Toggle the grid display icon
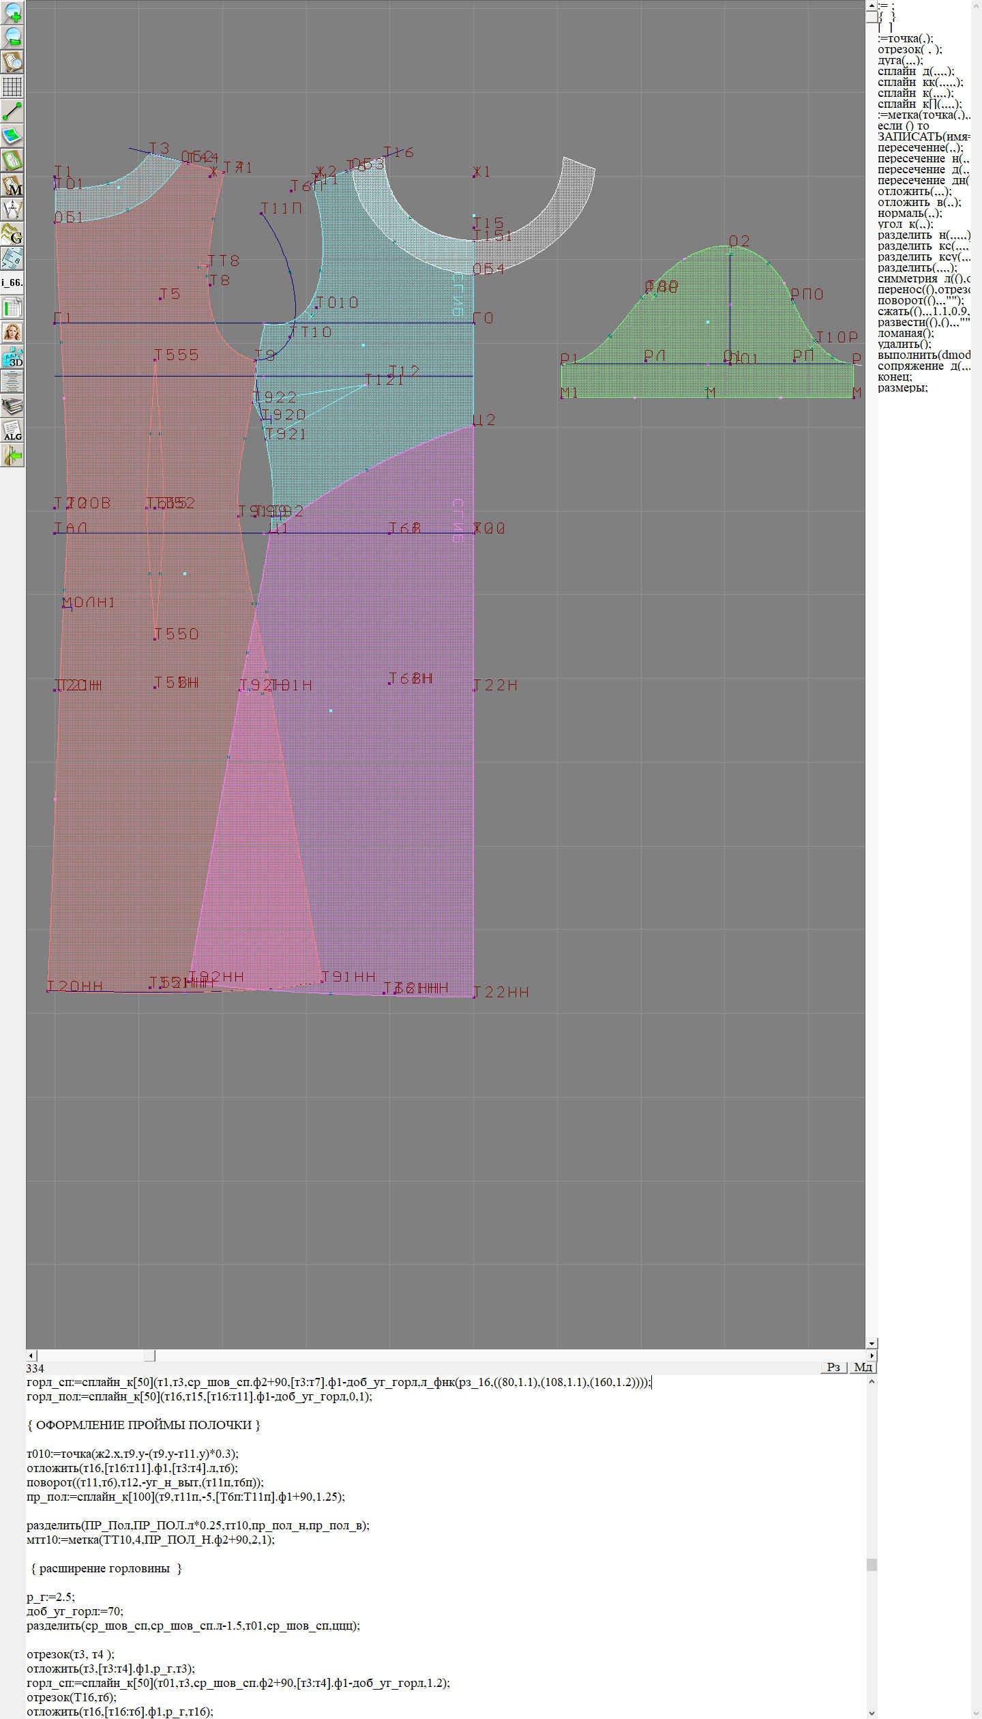The width and height of the screenshot is (982, 1719). (12, 87)
